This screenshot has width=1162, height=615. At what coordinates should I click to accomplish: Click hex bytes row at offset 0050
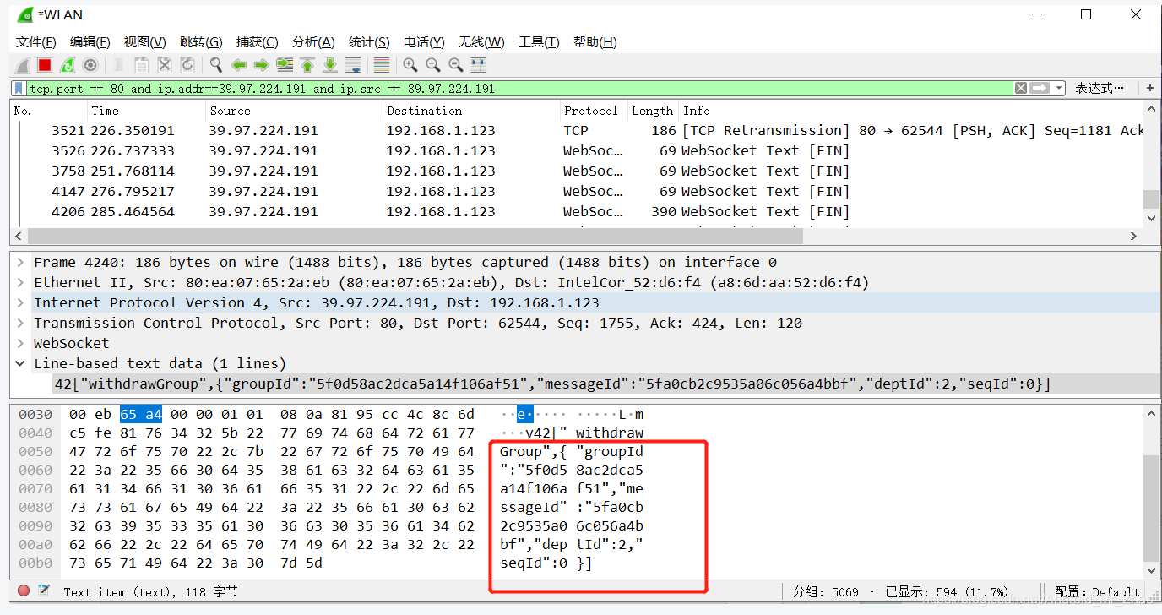(272, 452)
